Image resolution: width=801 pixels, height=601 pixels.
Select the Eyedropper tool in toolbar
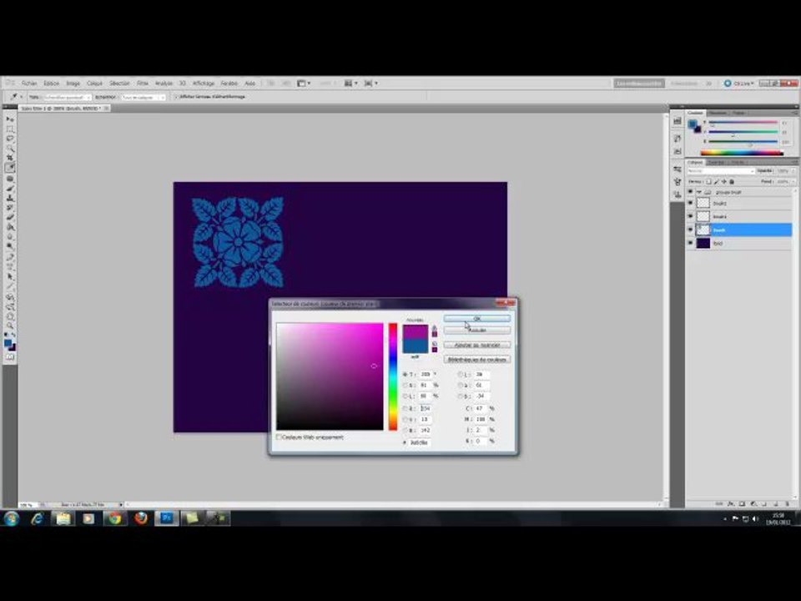coord(10,168)
